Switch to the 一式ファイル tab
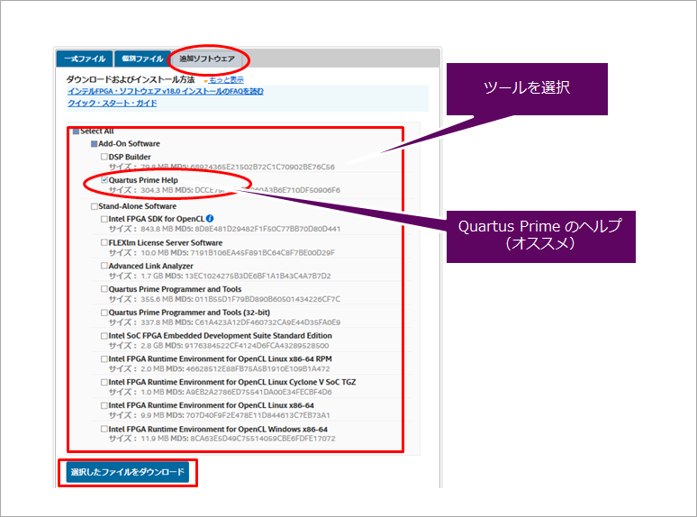Viewport: 697px width, 517px height. tap(85, 59)
